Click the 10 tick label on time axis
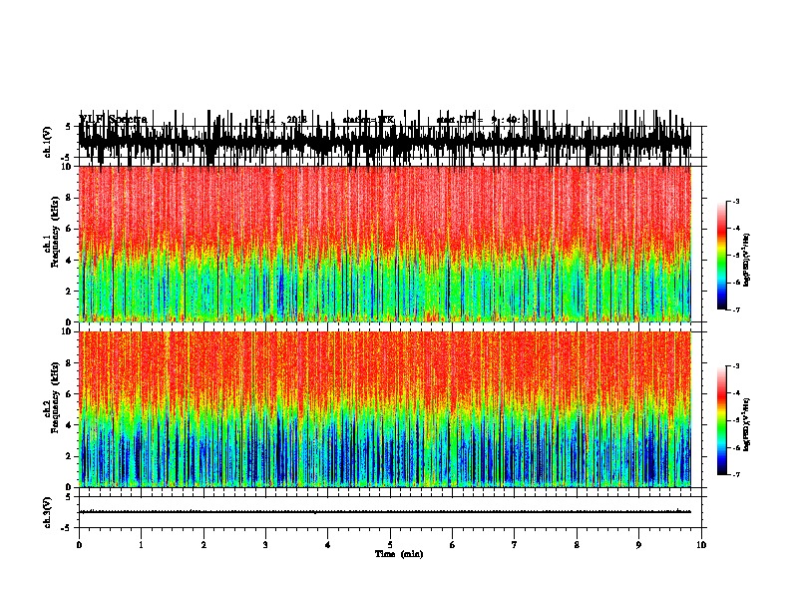This screenshot has width=790, height=611. coord(701,545)
